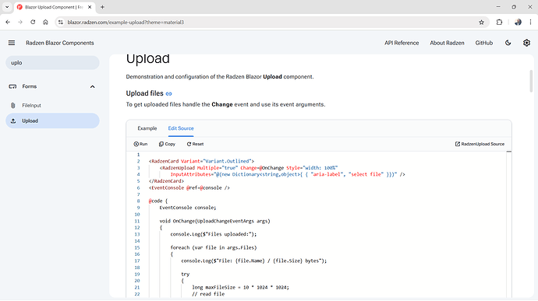
Task: Copy the source code
Action: click(x=167, y=144)
